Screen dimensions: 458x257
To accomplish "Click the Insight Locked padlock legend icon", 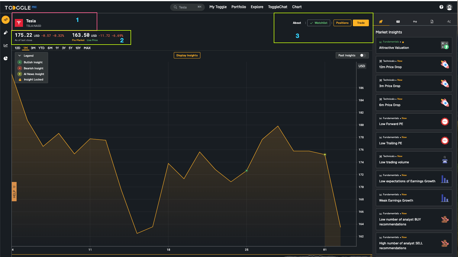I will click(20, 80).
